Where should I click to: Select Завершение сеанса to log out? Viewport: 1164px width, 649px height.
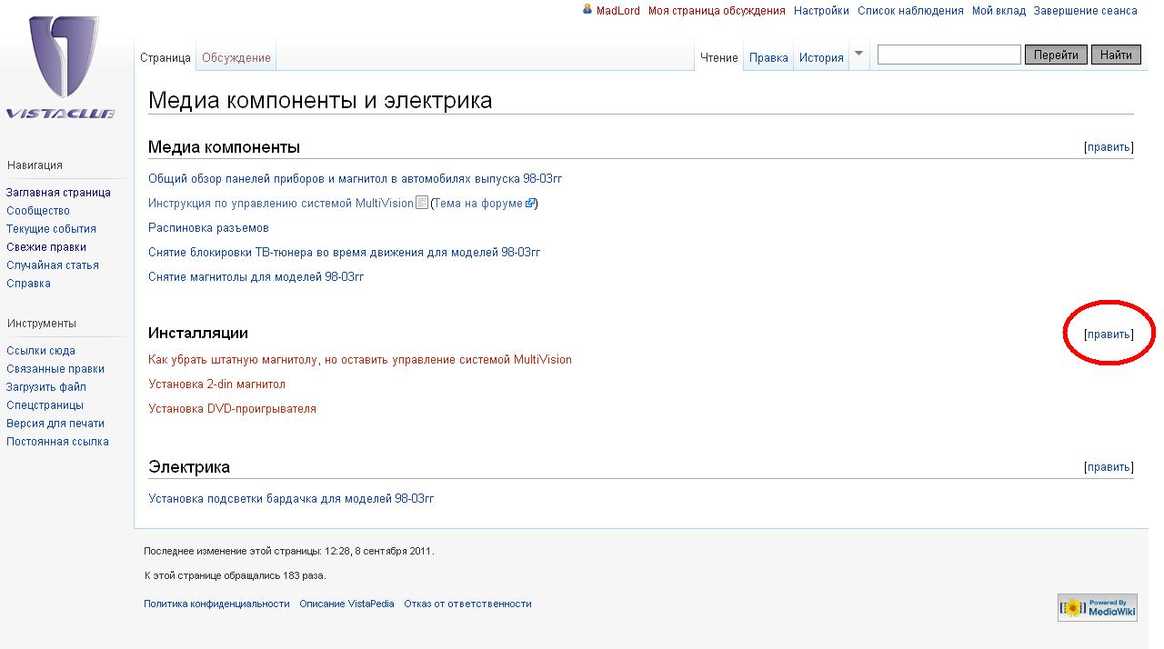[x=1085, y=11]
